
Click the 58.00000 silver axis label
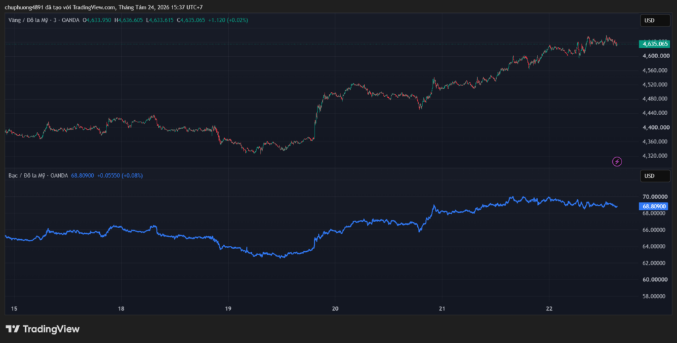coord(655,296)
